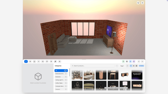Select the gaming chair thumbnail
The height and width of the screenshot is (94, 168).
[x=77, y=86]
